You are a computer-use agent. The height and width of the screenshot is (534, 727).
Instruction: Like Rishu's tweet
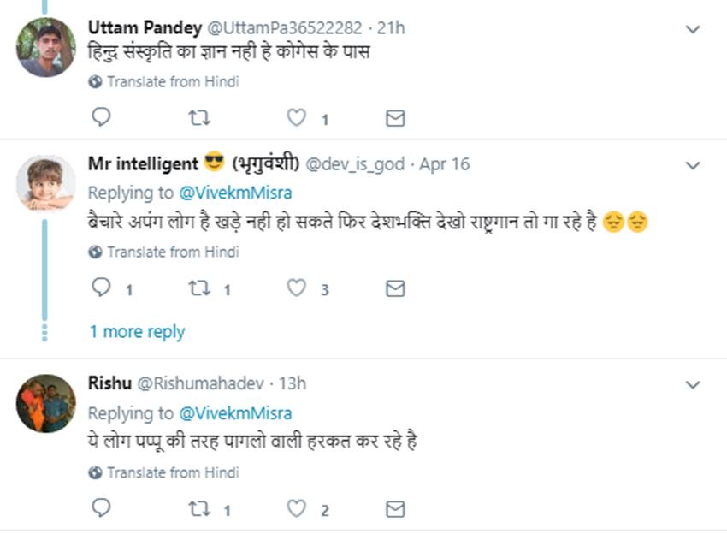296,509
